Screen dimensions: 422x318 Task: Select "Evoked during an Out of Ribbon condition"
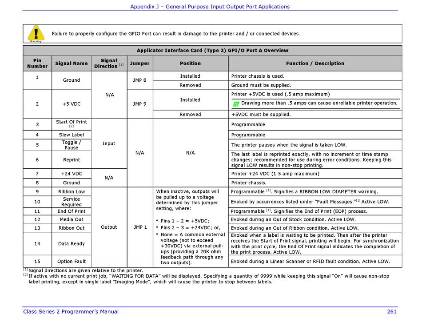point(295,228)
